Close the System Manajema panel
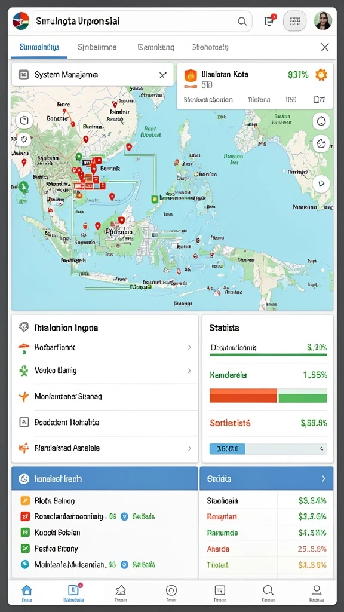This screenshot has height=612, width=344. tap(162, 75)
